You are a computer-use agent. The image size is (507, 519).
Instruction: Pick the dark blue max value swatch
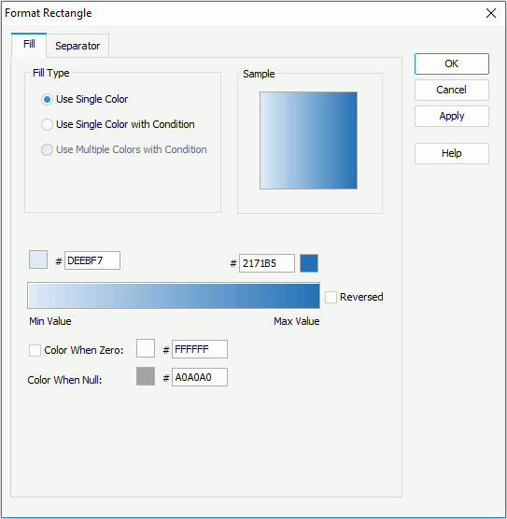309,263
